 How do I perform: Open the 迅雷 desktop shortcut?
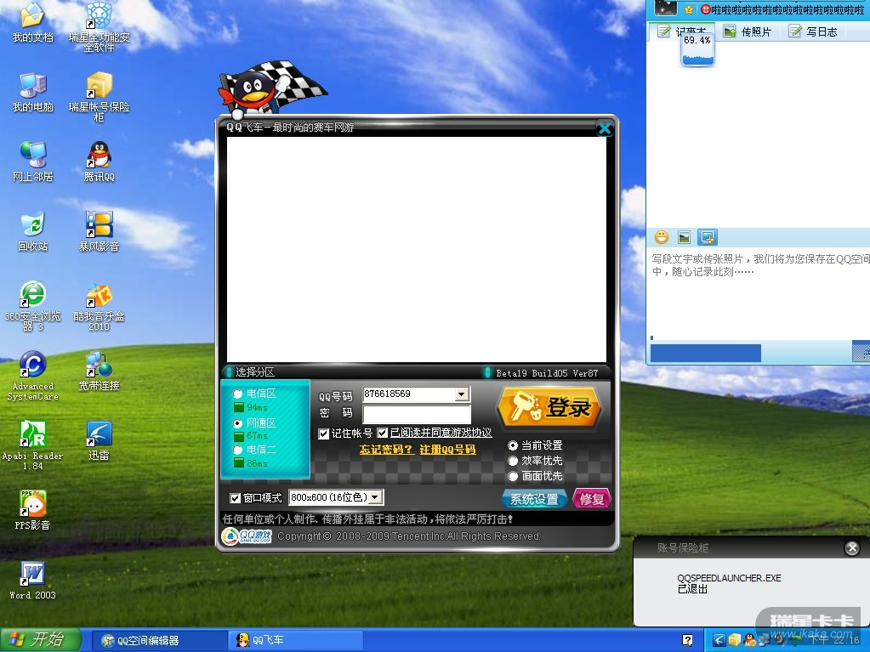99,441
